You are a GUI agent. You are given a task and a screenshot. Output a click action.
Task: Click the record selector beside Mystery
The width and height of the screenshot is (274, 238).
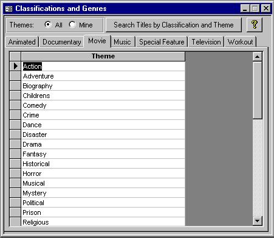click(x=15, y=193)
